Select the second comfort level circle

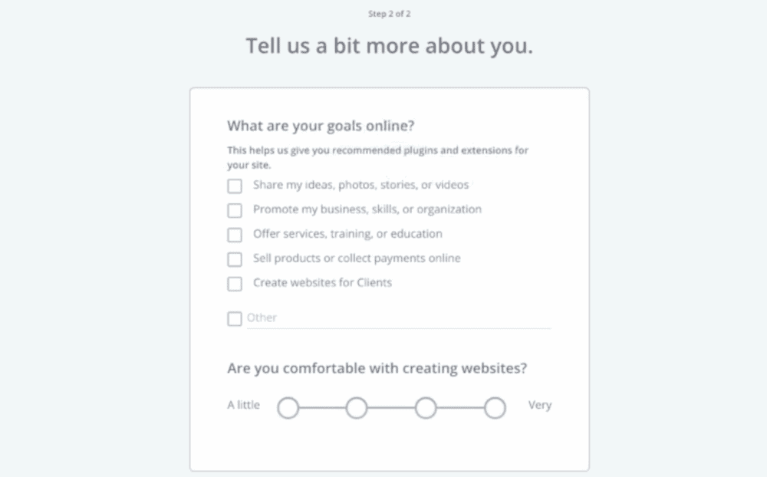click(x=357, y=407)
